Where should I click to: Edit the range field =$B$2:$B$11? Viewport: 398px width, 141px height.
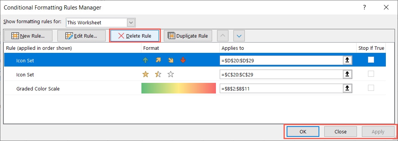(x=281, y=88)
